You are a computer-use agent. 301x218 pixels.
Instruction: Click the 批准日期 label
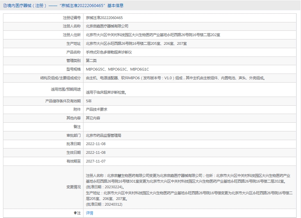click(73, 144)
